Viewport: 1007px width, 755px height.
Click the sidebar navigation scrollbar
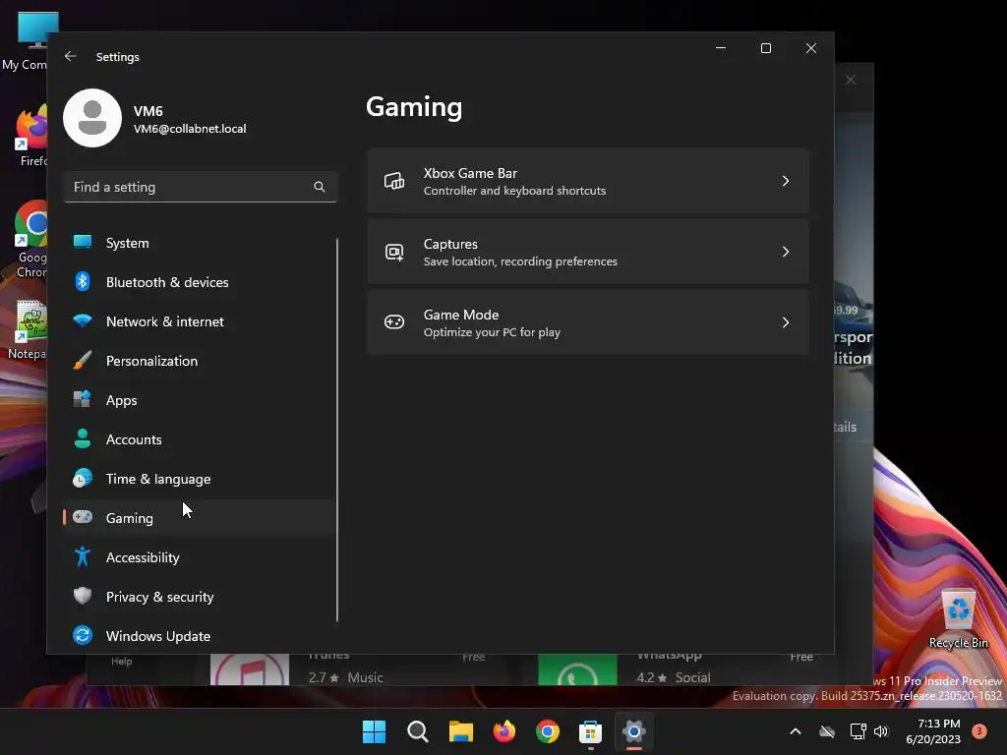click(x=336, y=430)
